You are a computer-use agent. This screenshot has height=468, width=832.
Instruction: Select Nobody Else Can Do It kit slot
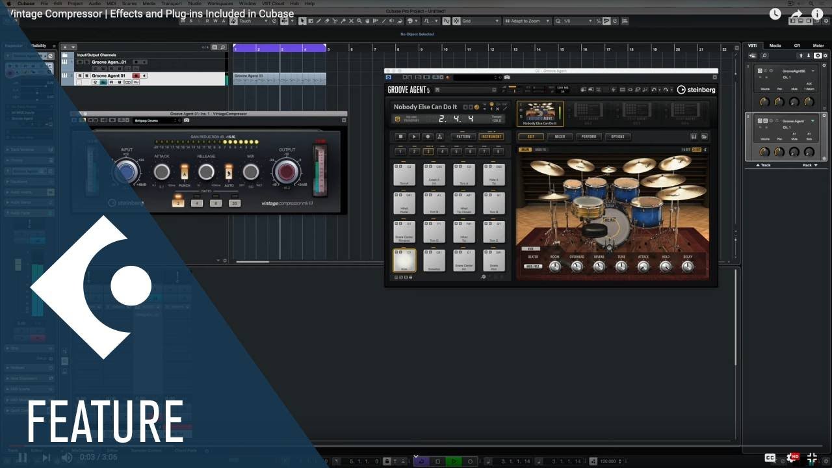click(x=540, y=114)
